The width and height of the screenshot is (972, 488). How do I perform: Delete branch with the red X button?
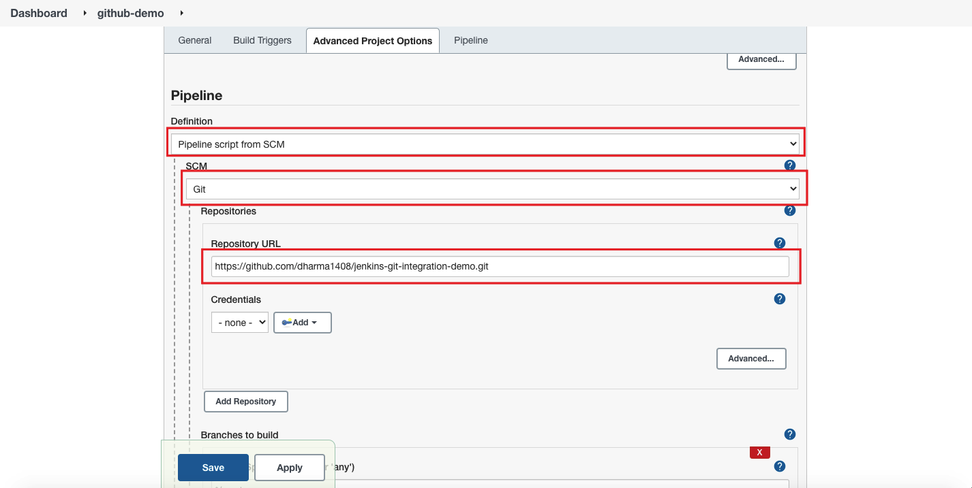[759, 453]
